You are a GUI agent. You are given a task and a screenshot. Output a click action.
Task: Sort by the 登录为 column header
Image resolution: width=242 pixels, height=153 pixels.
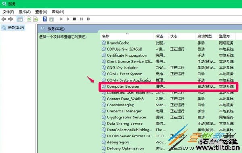226,36
